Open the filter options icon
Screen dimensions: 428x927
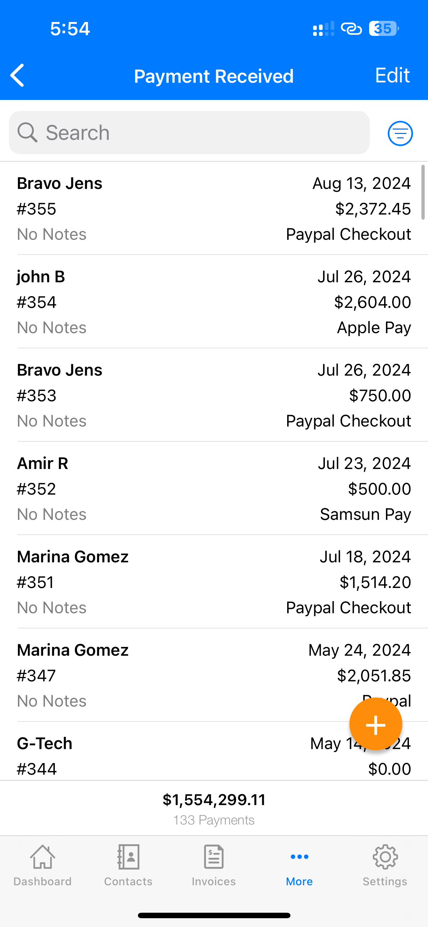[400, 133]
